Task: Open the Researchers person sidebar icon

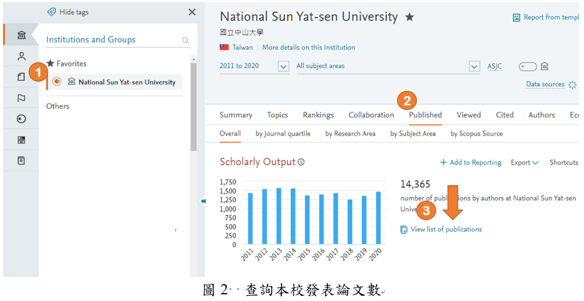Action: 21,56
